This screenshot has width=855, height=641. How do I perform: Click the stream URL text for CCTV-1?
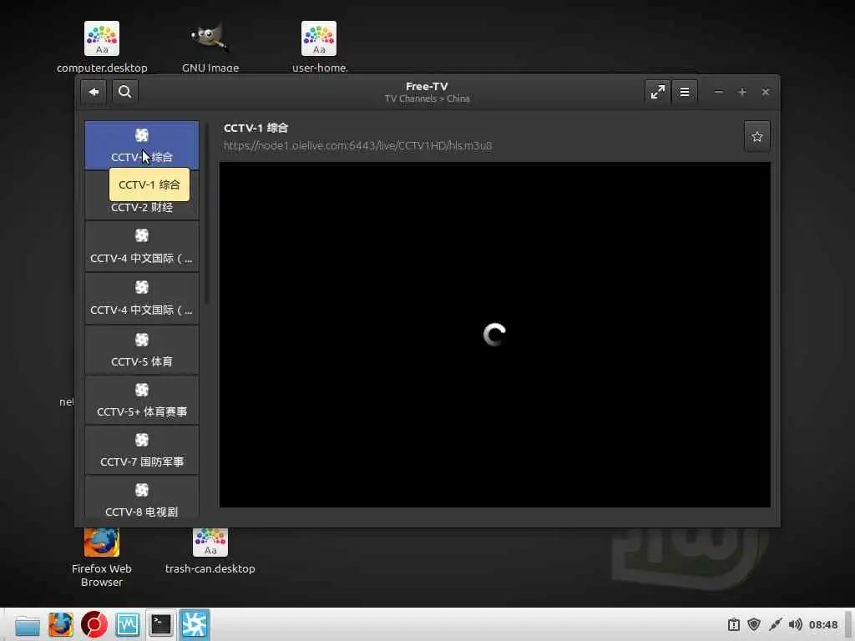tap(357, 145)
